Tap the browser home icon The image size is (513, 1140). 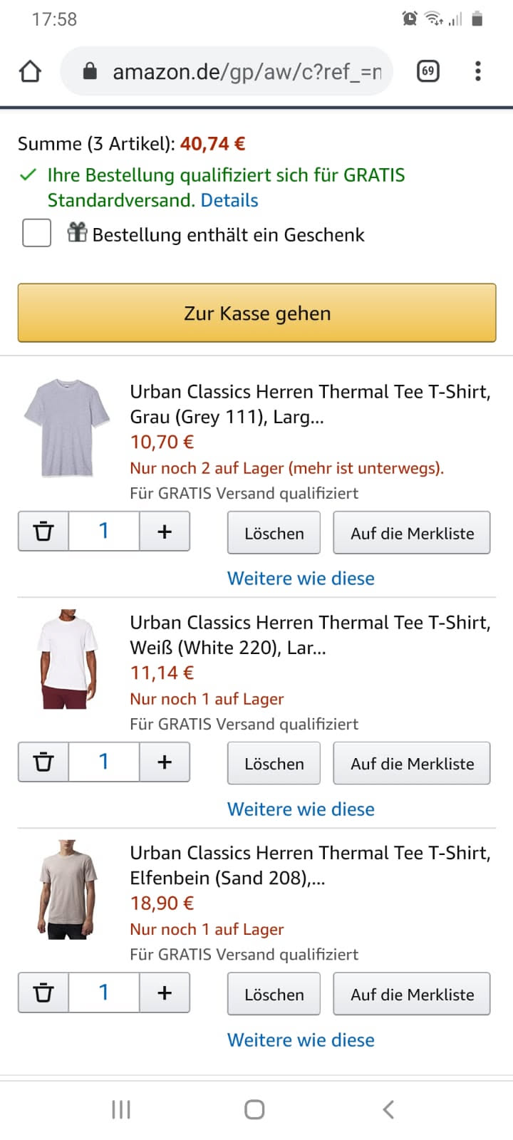coord(30,71)
